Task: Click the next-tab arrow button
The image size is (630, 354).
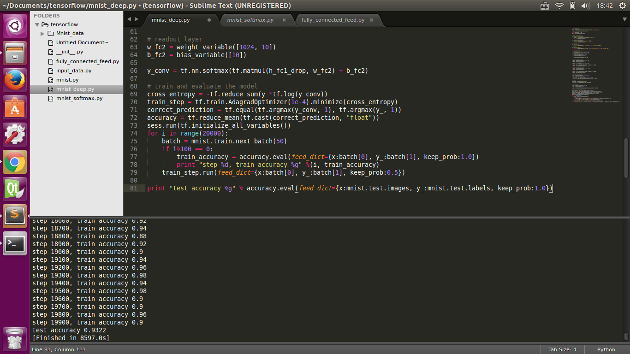Action: coord(137,19)
